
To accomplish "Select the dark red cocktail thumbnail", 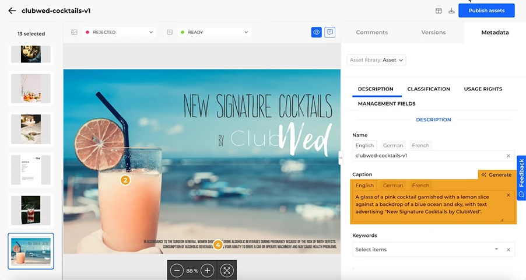I will (31, 210).
